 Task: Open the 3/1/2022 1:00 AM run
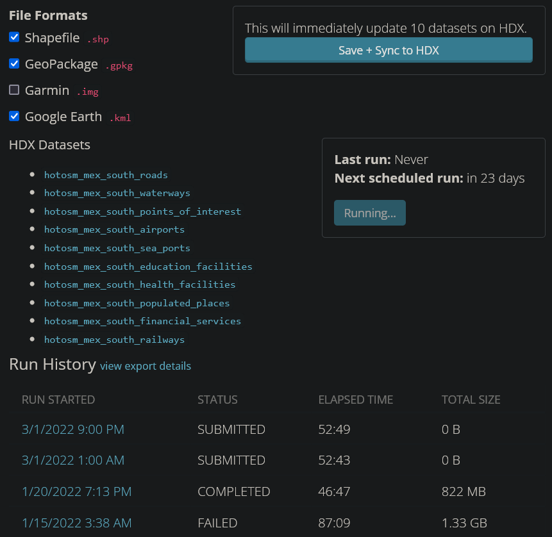[73, 460]
